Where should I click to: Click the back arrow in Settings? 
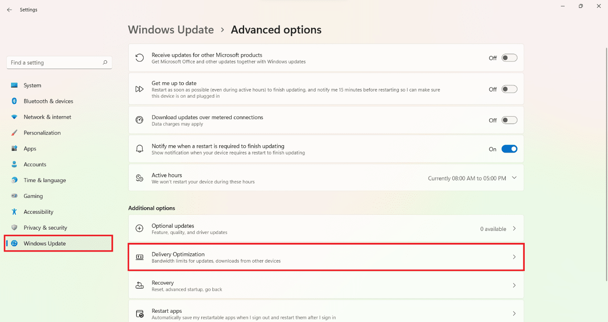coord(9,10)
